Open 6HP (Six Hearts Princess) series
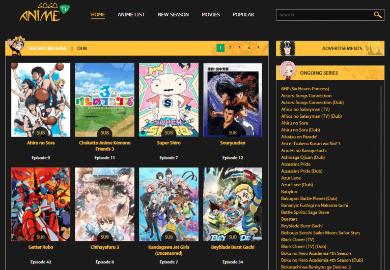 [305, 89]
